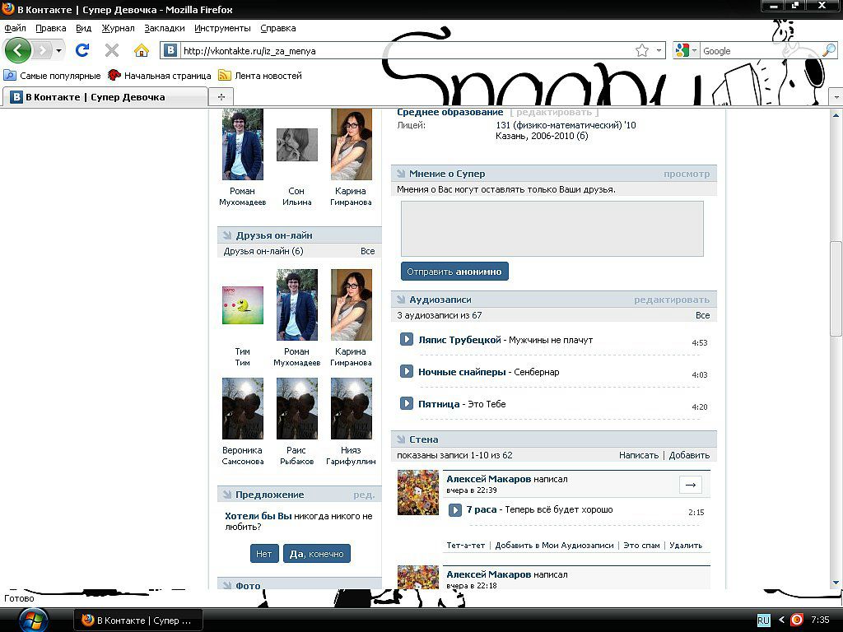Open the Самые популярные bookmark folder
Screen dimensions: 843x632
52,75
